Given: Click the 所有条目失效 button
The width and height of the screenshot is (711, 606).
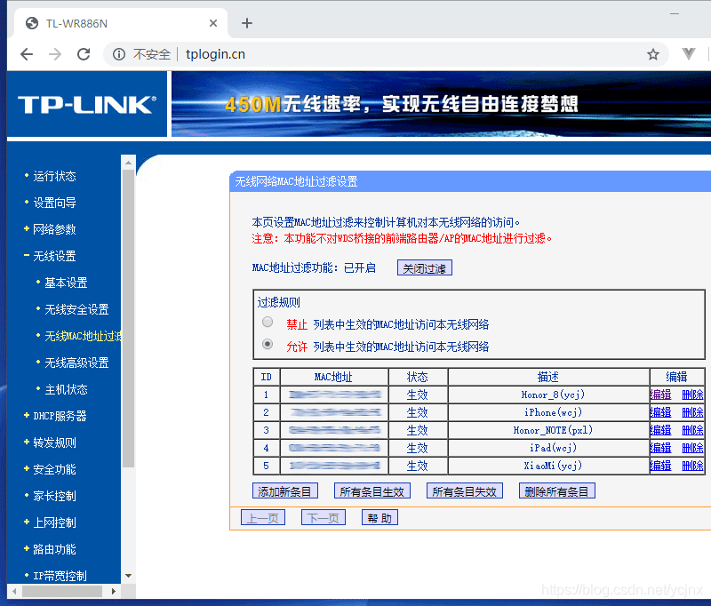Looking at the screenshot, I should coord(464,490).
